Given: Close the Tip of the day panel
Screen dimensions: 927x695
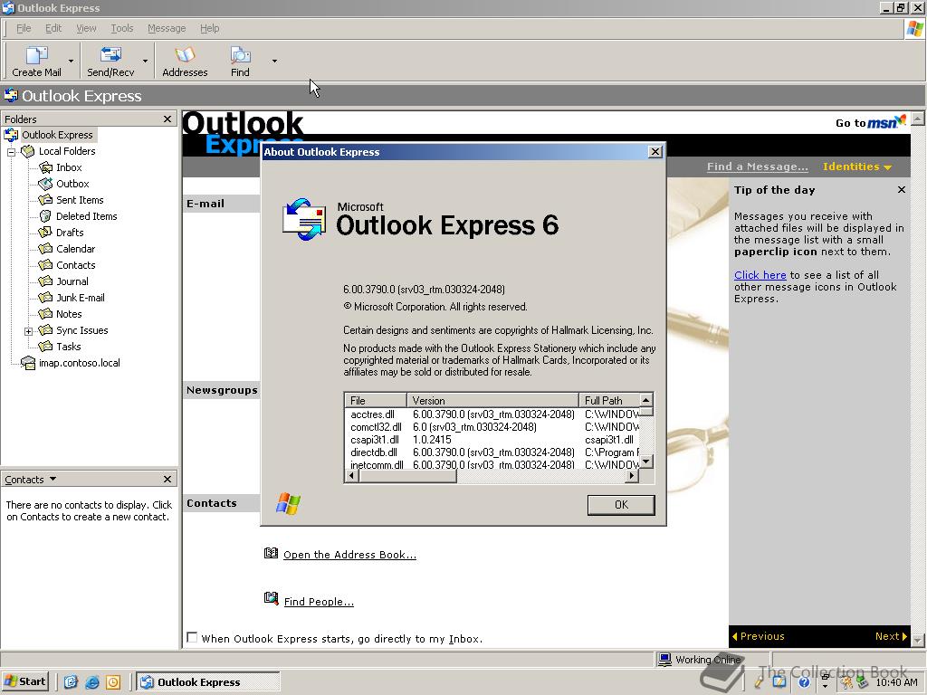Looking at the screenshot, I should [901, 190].
